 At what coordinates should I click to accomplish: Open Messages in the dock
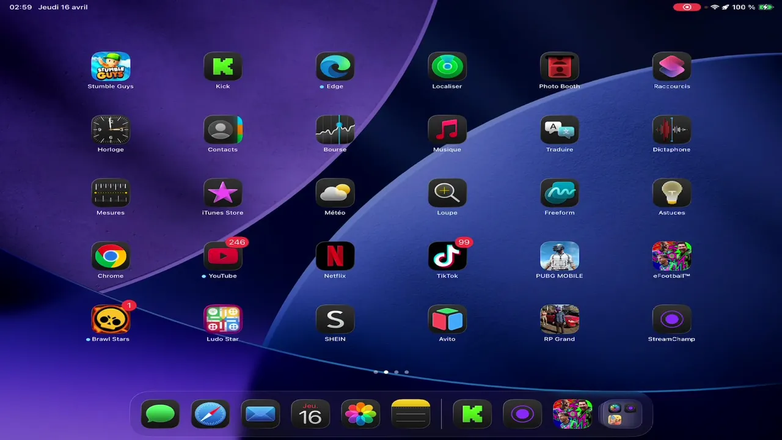160,414
